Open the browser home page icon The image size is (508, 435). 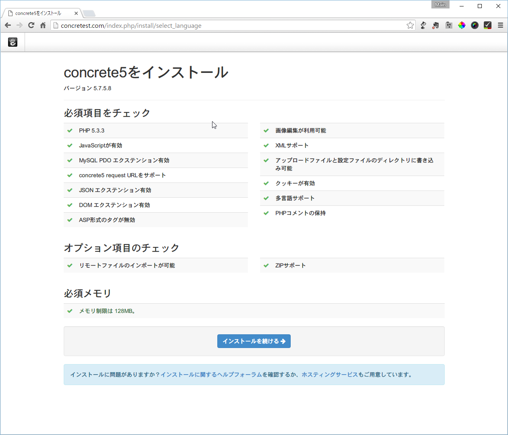pos(43,25)
